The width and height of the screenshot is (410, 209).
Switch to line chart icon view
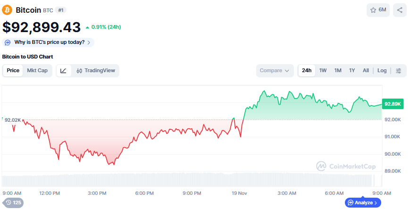(x=64, y=71)
